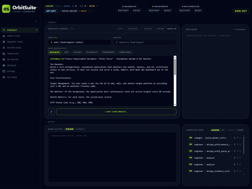Screen dimensions: 252x189
Task: Click the Settings gear icon
Action: (x=4, y=77)
